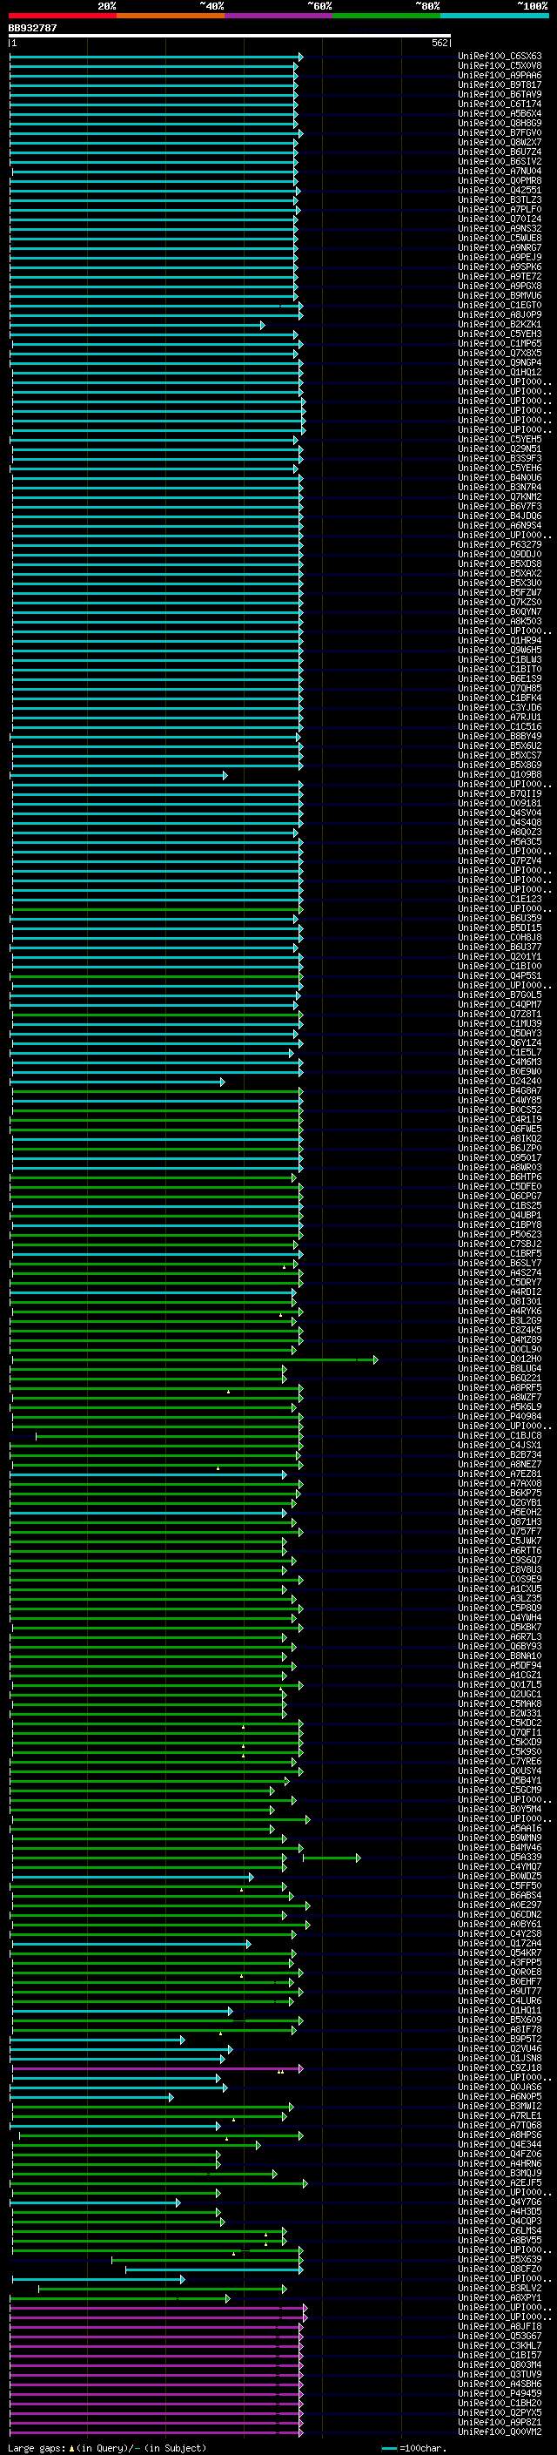This screenshot has width=557, height=2455.
Task: Open hit UniRef100_B5X639
Action: pyautogui.click(x=500, y=2260)
